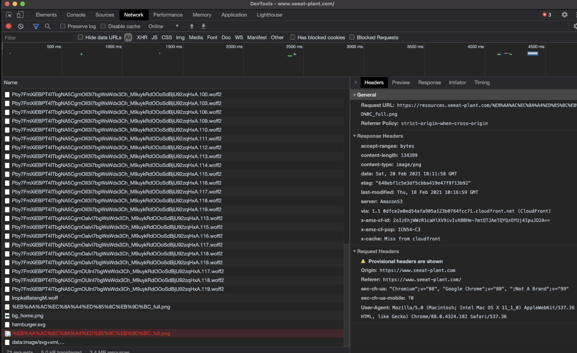Filter requests by Other type

tap(277, 37)
